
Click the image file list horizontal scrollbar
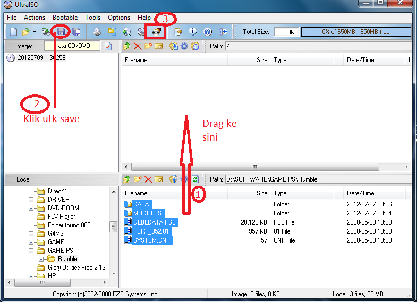[255, 167]
